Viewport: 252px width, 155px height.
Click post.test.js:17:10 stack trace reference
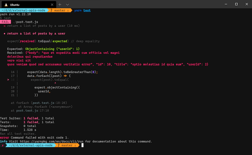(x=33, y=110)
